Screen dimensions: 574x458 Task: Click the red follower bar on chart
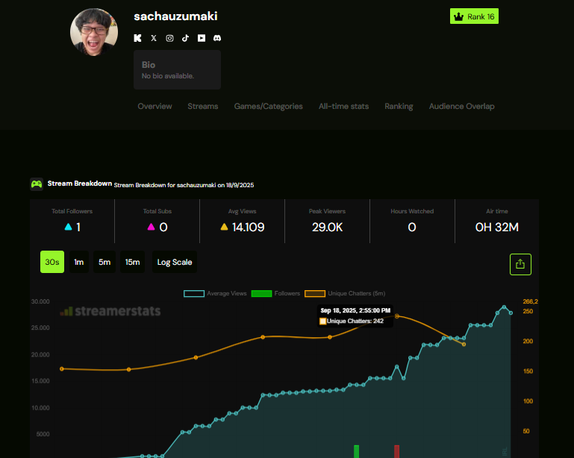(x=396, y=451)
